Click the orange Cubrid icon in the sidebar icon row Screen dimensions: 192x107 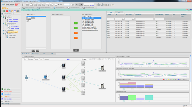(x=12, y=11)
